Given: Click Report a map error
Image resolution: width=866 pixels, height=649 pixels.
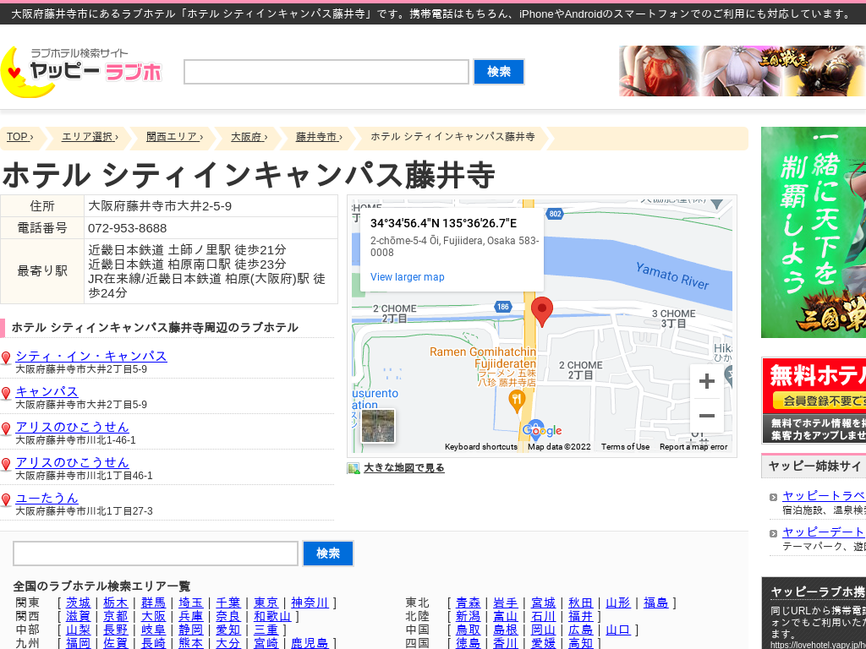Looking at the screenshot, I should coord(693,447).
